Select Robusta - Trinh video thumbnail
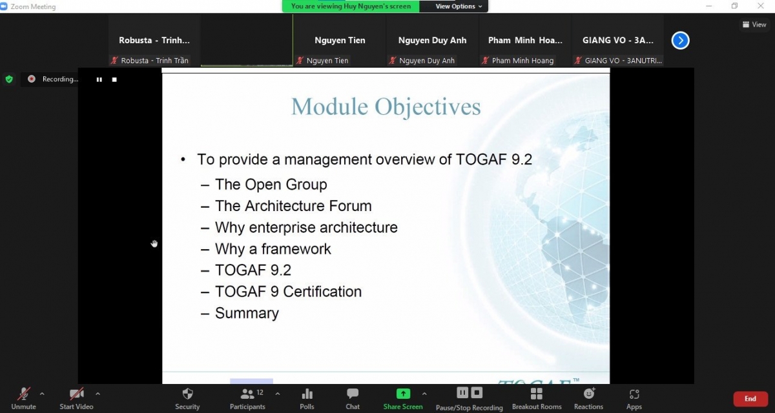Screen dimensions: 775x413 pos(154,41)
